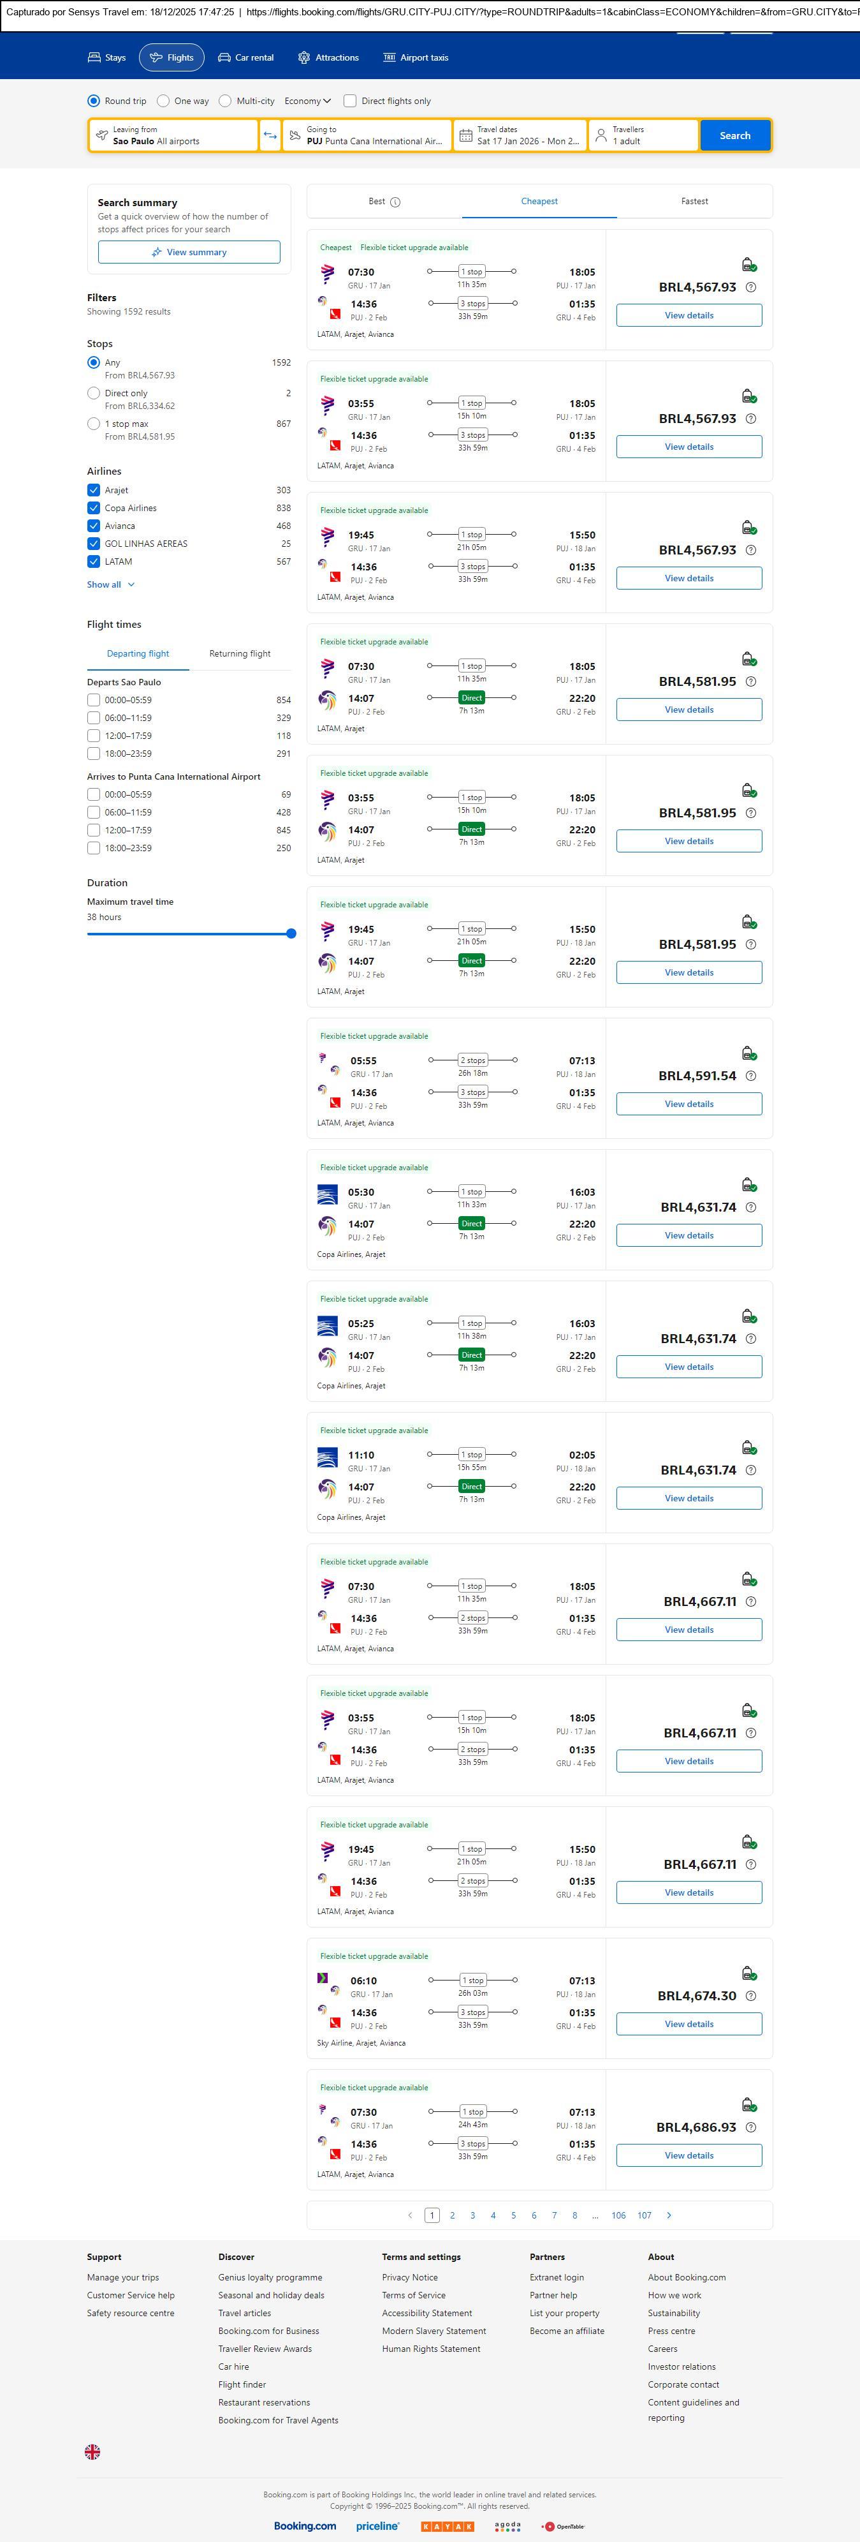
Task: Uncheck the Copa Airlines filter
Action: coord(94,508)
